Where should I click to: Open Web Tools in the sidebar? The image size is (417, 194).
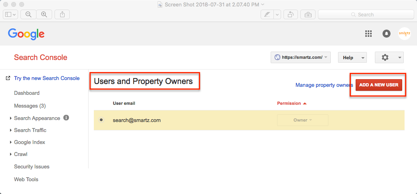(x=26, y=180)
